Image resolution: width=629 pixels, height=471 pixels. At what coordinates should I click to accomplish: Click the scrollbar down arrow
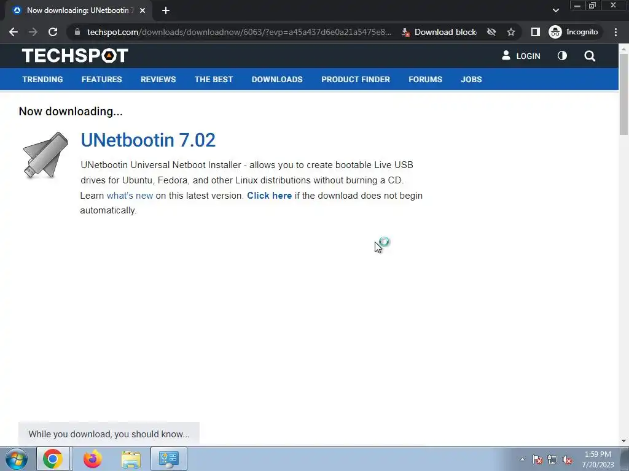tap(623, 441)
